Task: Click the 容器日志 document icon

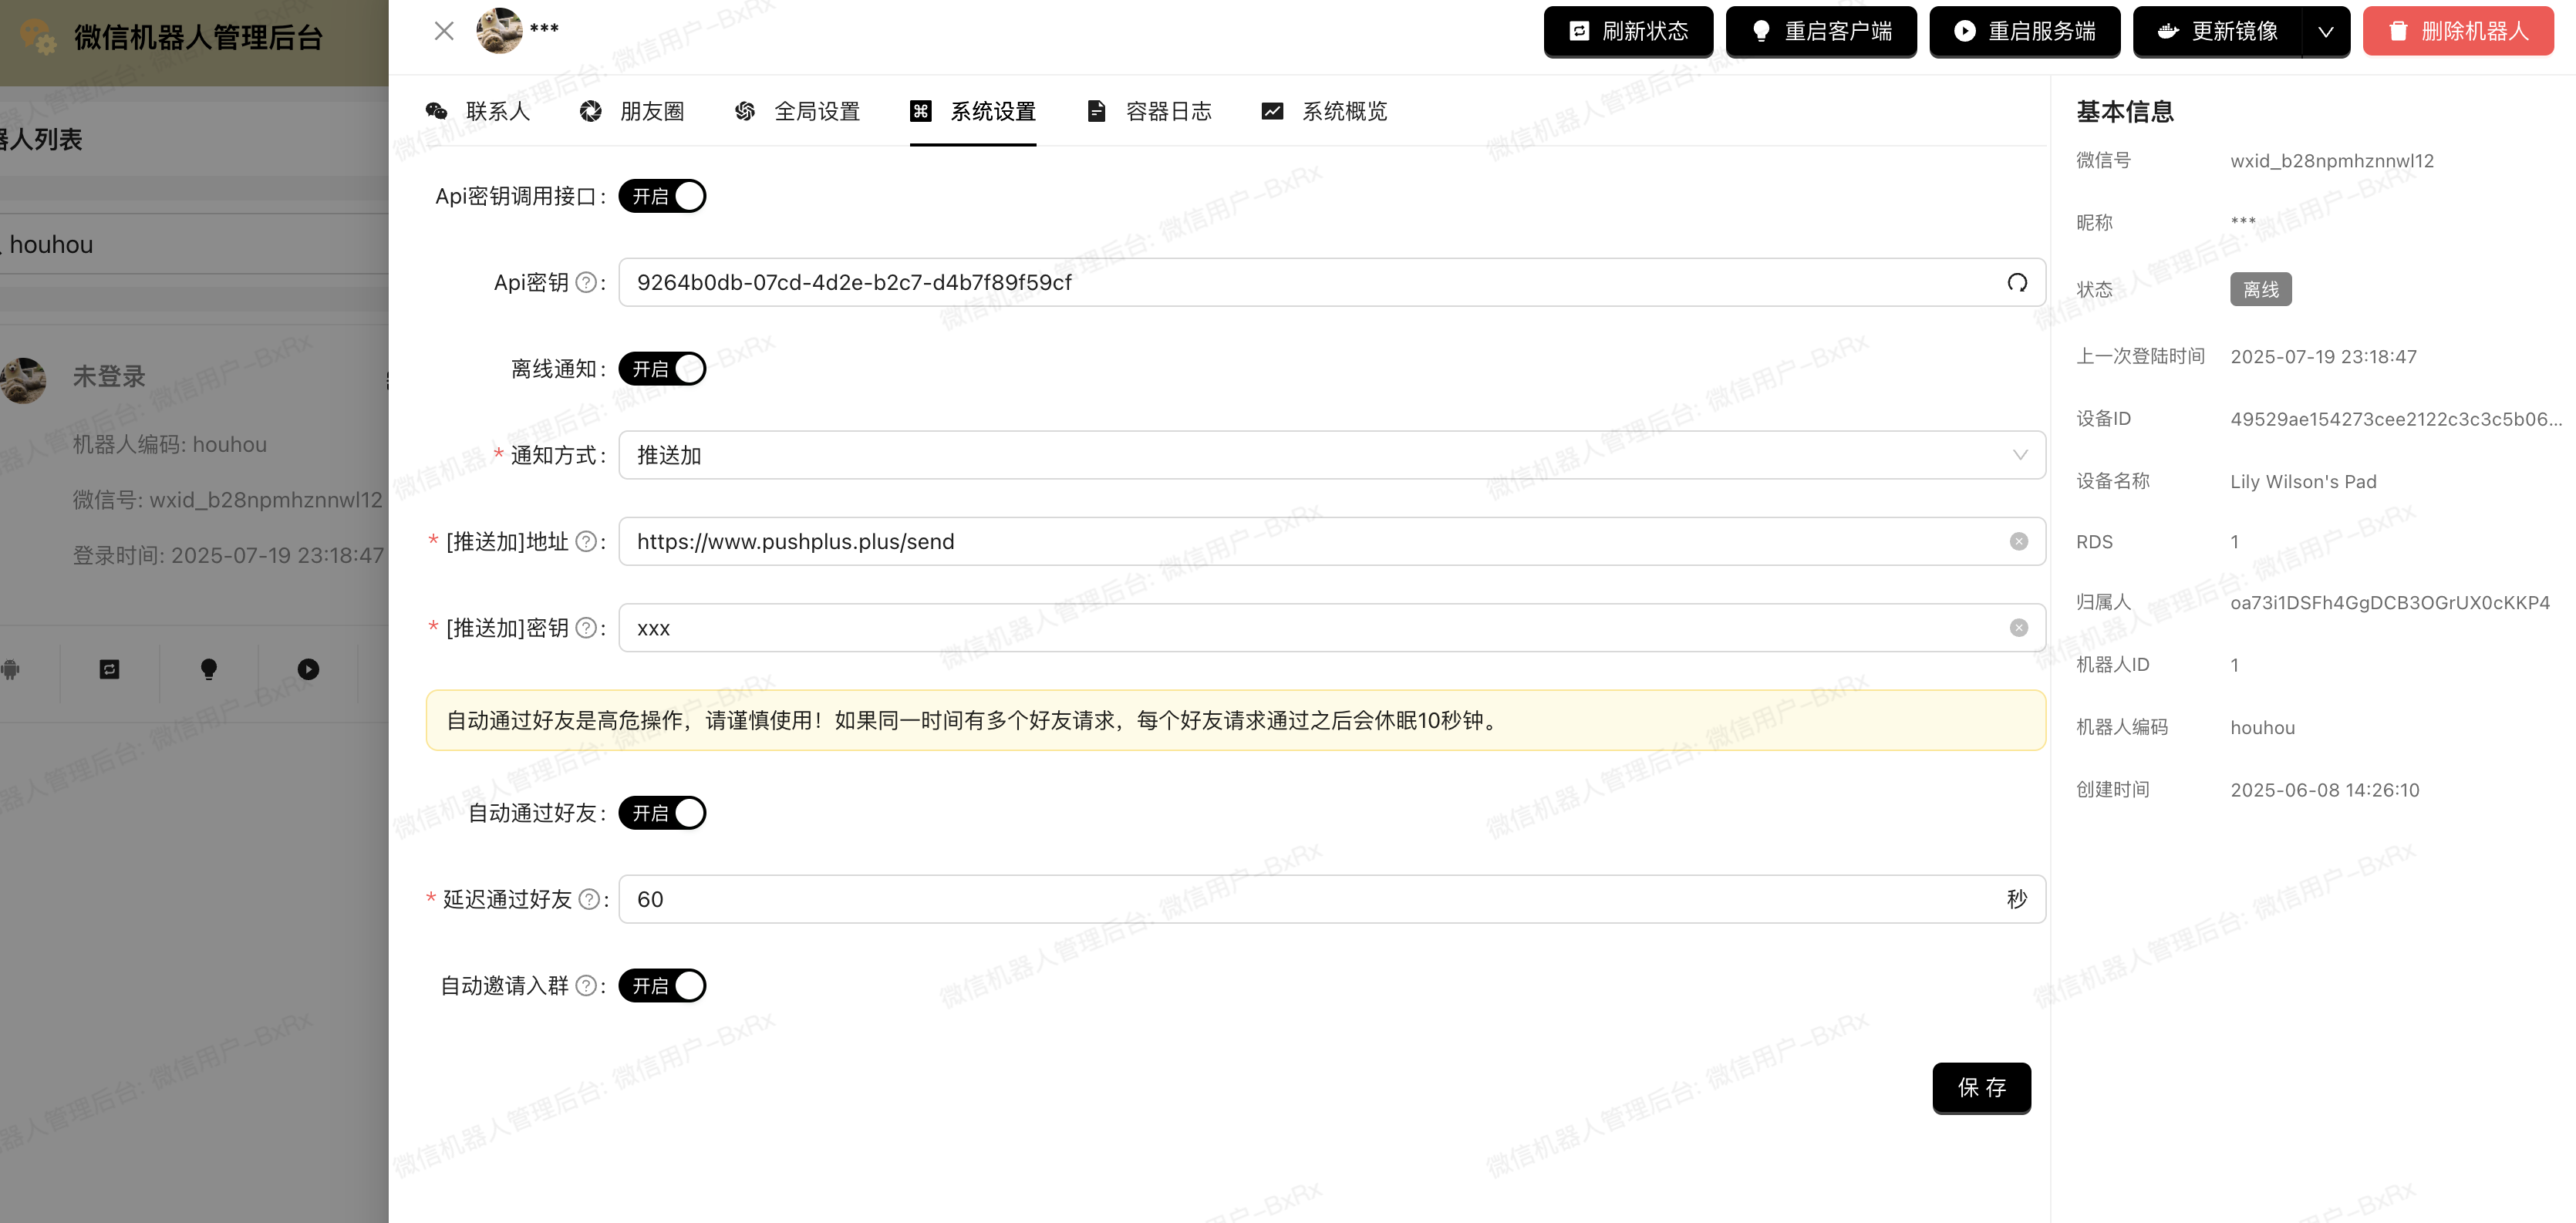Action: click(x=1095, y=111)
